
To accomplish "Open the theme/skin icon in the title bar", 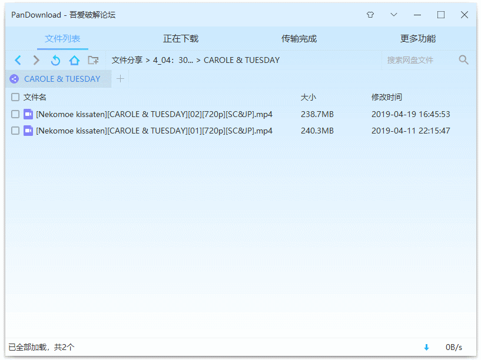I will [370, 14].
